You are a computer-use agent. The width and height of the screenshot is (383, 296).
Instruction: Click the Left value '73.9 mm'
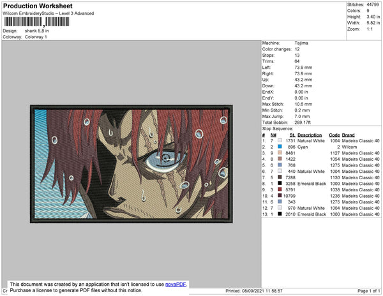pyautogui.click(x=303, y=68)
